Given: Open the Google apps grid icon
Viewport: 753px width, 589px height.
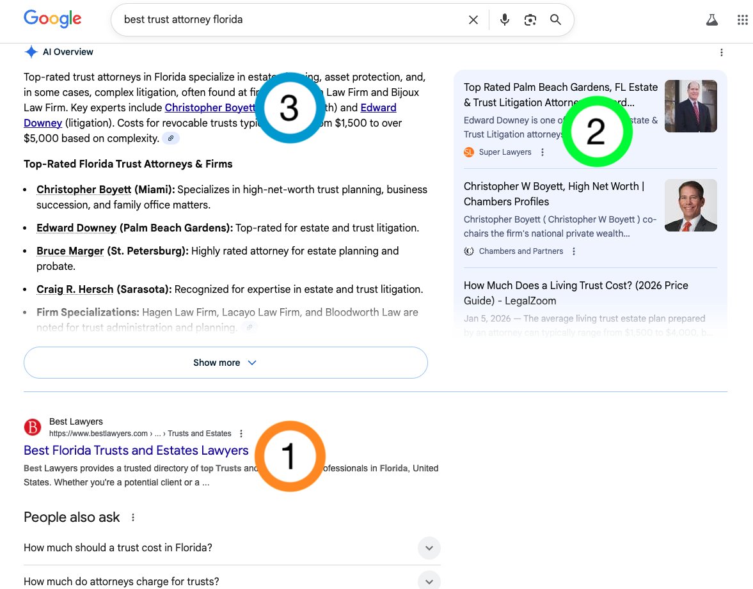Looking at the screenshot, I should point(742,20).
